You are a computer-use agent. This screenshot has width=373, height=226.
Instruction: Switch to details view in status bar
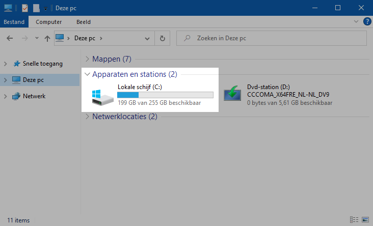click(354, 220)
